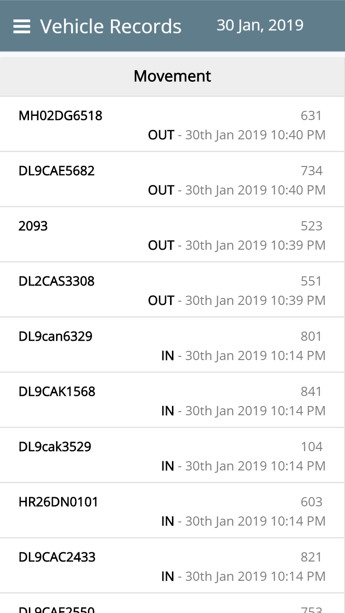The height and width of the screenshot is (613, 345).
Task: Open vehicle record DL9CAE5682
Action: pos(57,171)
